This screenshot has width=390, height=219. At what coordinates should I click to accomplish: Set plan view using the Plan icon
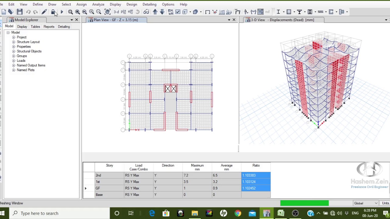(123, 12)
